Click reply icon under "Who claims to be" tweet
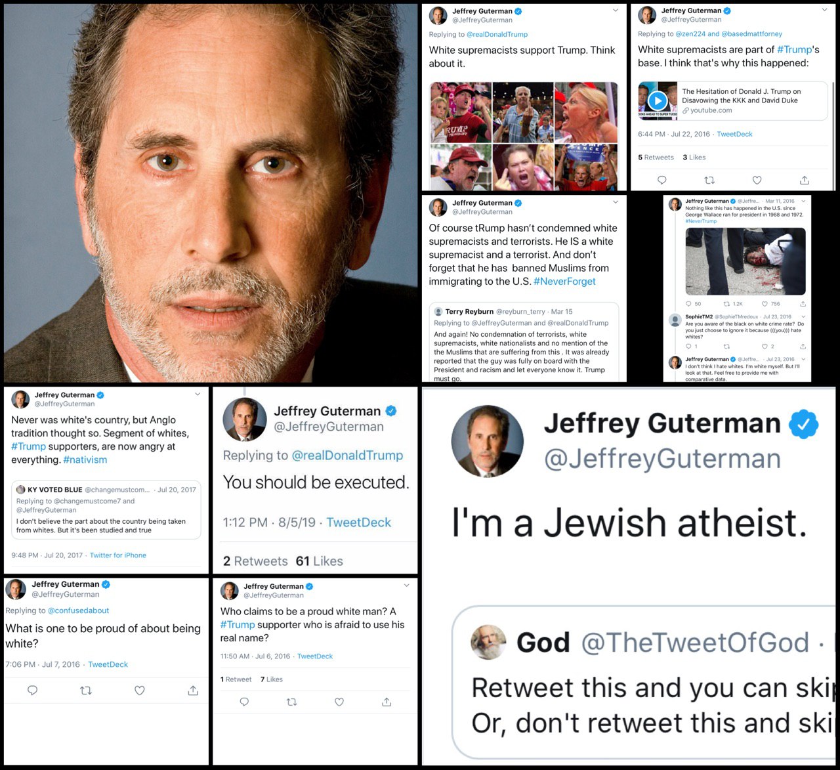 pyautogui.click(x=244, y=702)
